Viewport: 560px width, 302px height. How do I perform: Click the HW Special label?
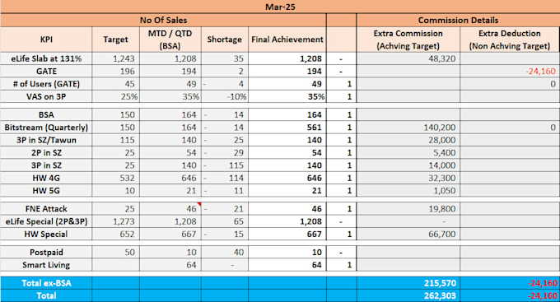tap(46, 235)
